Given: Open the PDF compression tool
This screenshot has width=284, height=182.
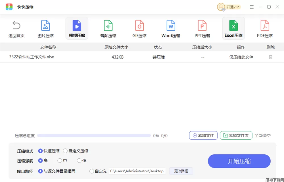Looking at the screenshot, I should tap(265, 26).
